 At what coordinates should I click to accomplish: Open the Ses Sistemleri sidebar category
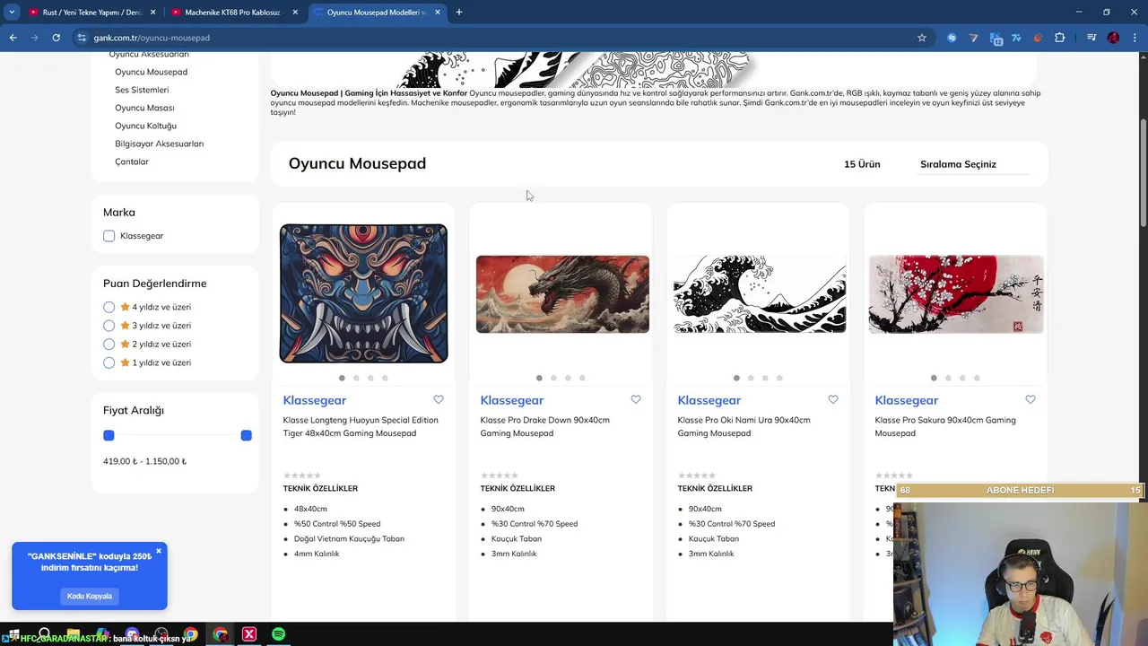[142, 90]
